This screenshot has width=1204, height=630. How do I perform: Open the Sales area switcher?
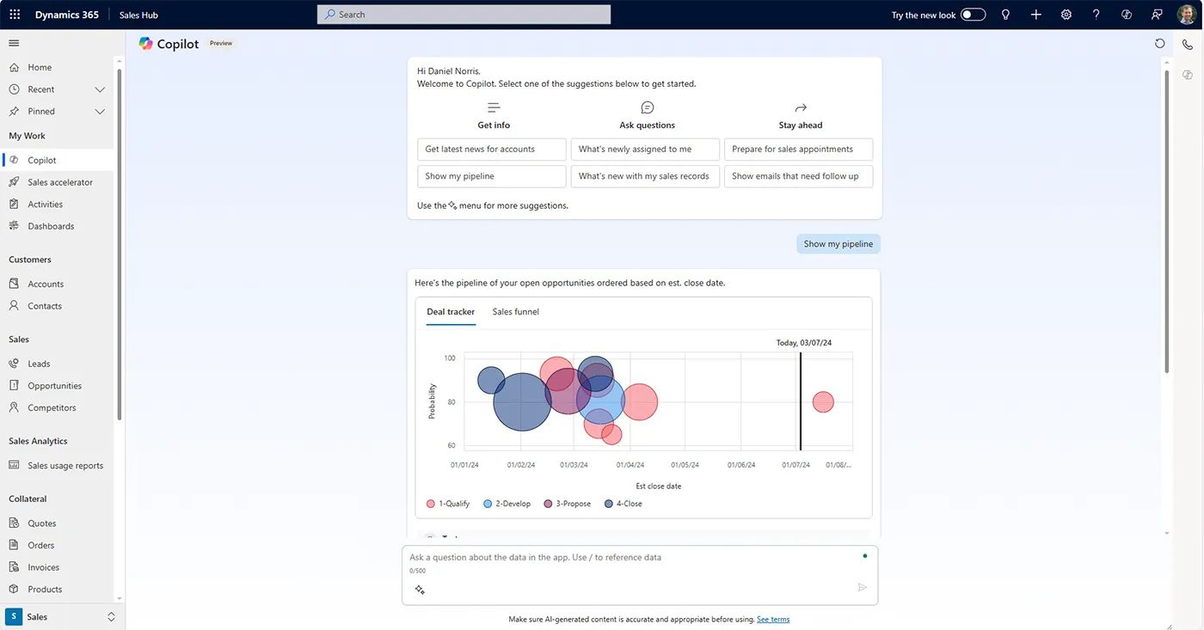pyautogui.click(x=62, y=617)
